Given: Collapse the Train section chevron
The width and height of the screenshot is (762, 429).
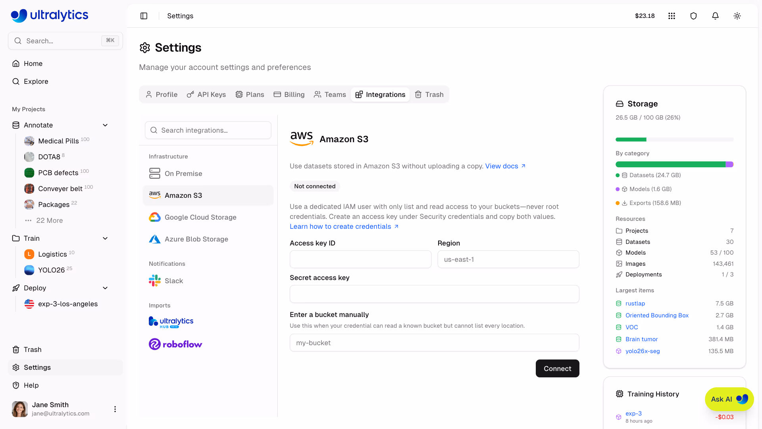Looking at the screenshot, I should pyautogui.click(x=105, y=238).
